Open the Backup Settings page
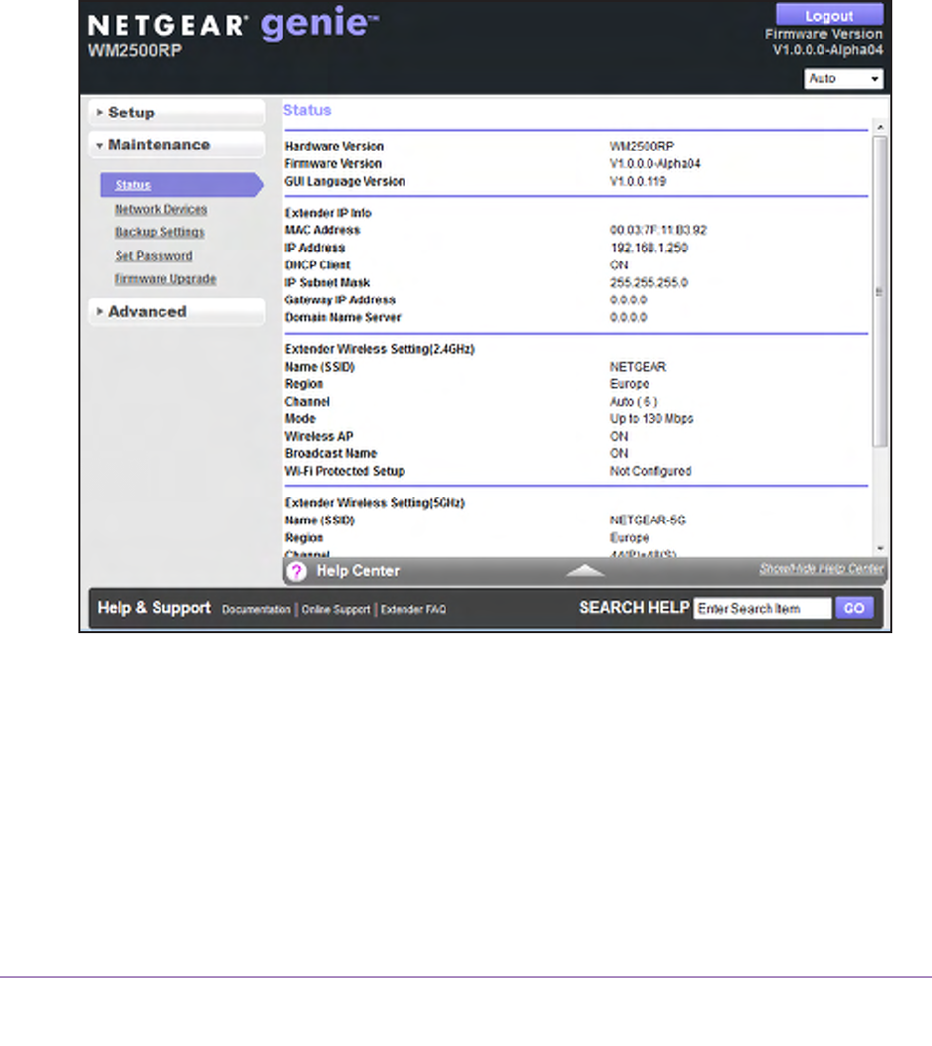Image resolution: width=932 pixels, height=1046 pixels. click(x=160, y=232)
